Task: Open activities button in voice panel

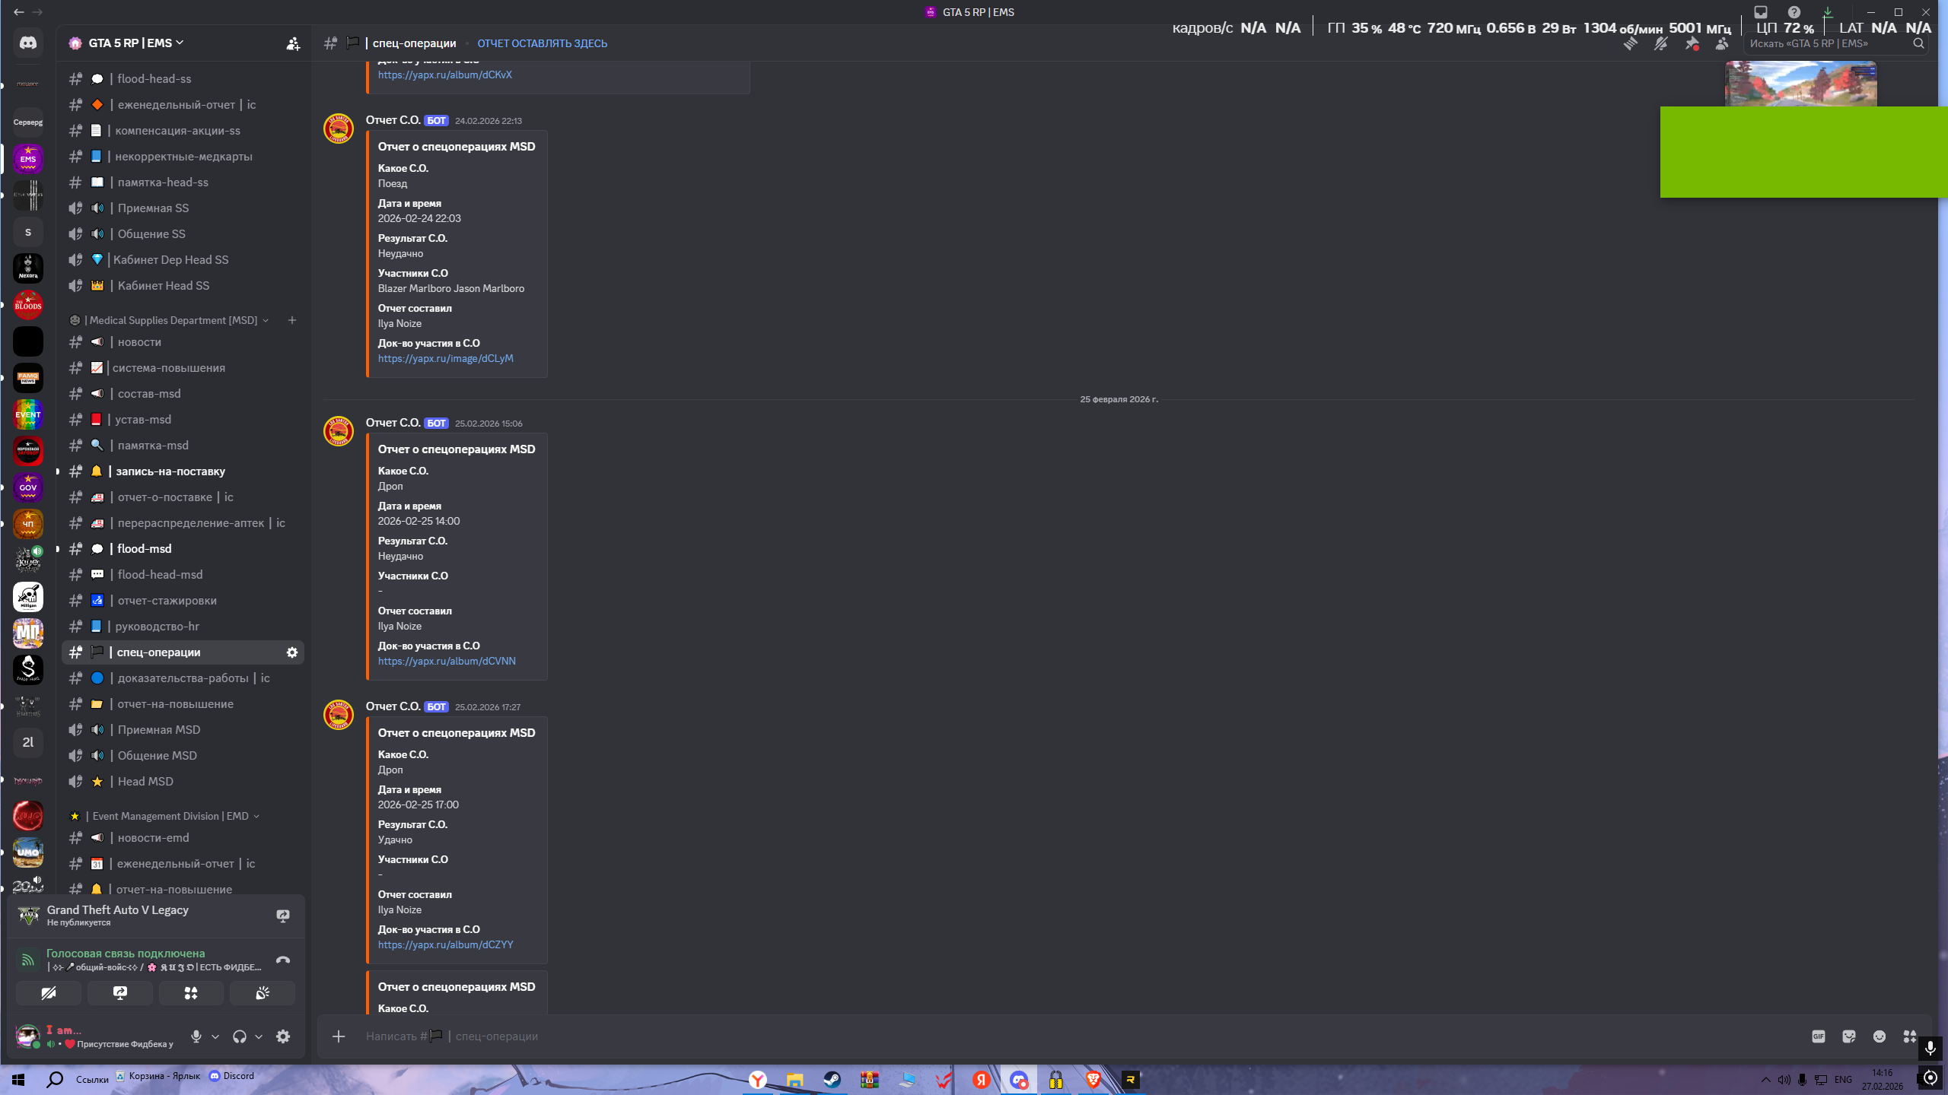Action: point(191,993)
